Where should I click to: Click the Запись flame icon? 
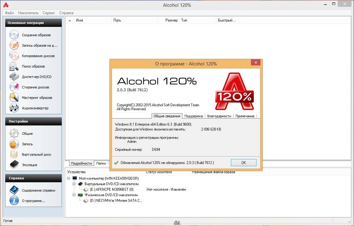tap(14, 144)
